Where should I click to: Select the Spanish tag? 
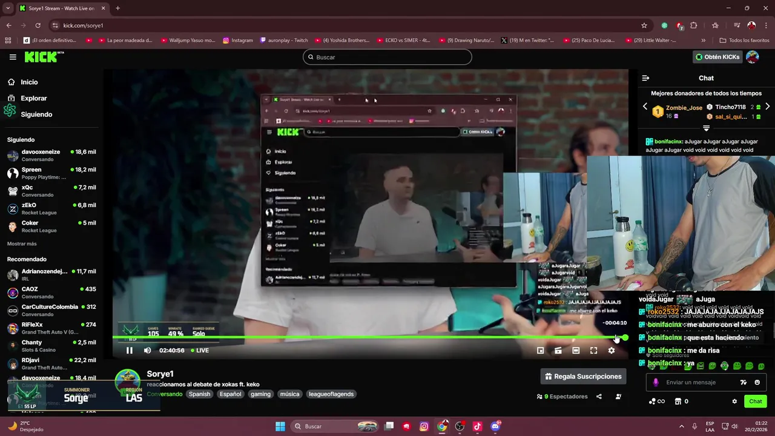(199, 394)
